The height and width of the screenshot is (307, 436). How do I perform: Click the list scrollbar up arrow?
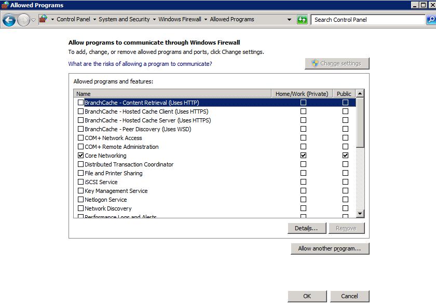[x=360, y=94]
